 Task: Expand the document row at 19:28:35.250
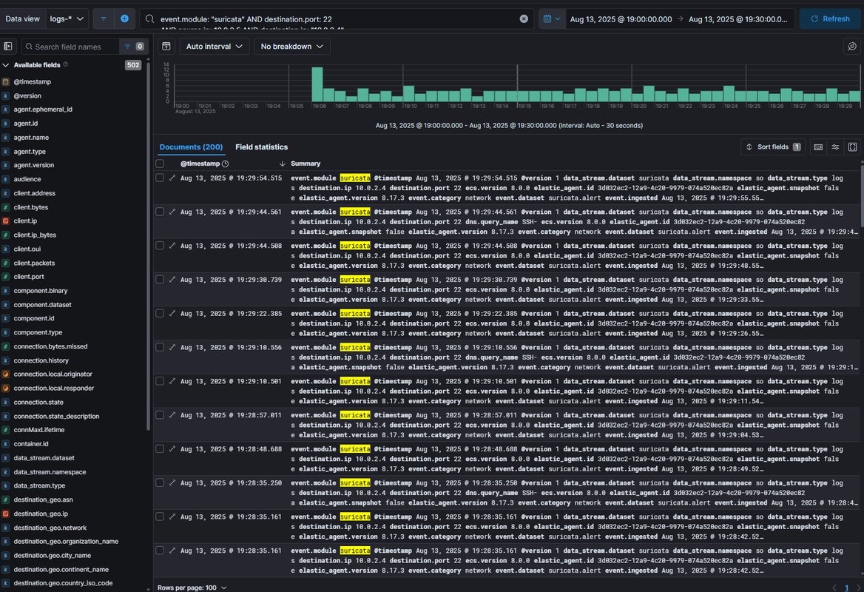click(172, 483)
